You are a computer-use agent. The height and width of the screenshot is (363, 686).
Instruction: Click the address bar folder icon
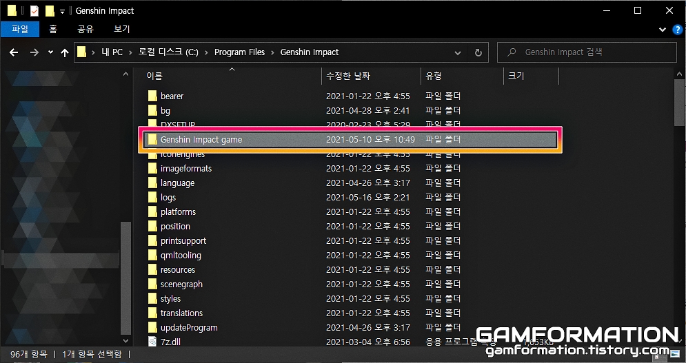coord(81,52)
